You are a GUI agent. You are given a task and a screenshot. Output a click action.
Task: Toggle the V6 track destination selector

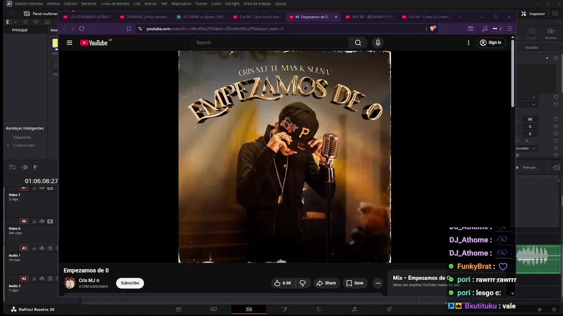click(x=24, y=221)
